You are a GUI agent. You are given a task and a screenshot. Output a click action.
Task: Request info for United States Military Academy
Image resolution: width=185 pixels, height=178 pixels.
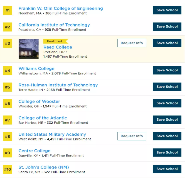132,136
